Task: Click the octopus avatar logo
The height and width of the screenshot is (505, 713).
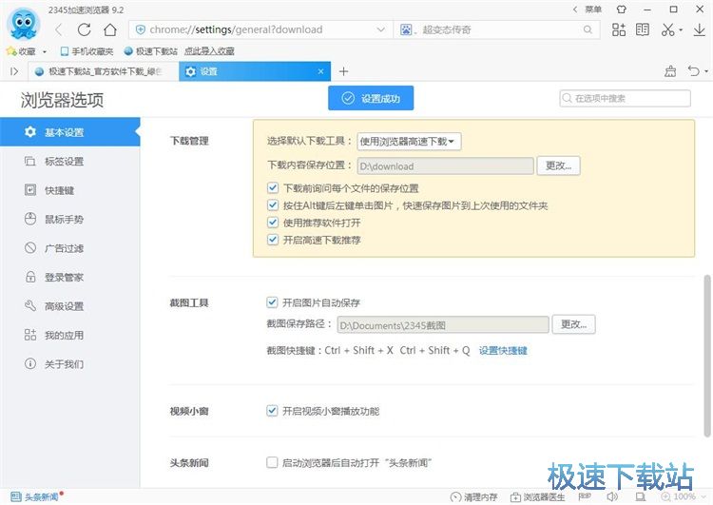Action: click(x=24, y=24)
